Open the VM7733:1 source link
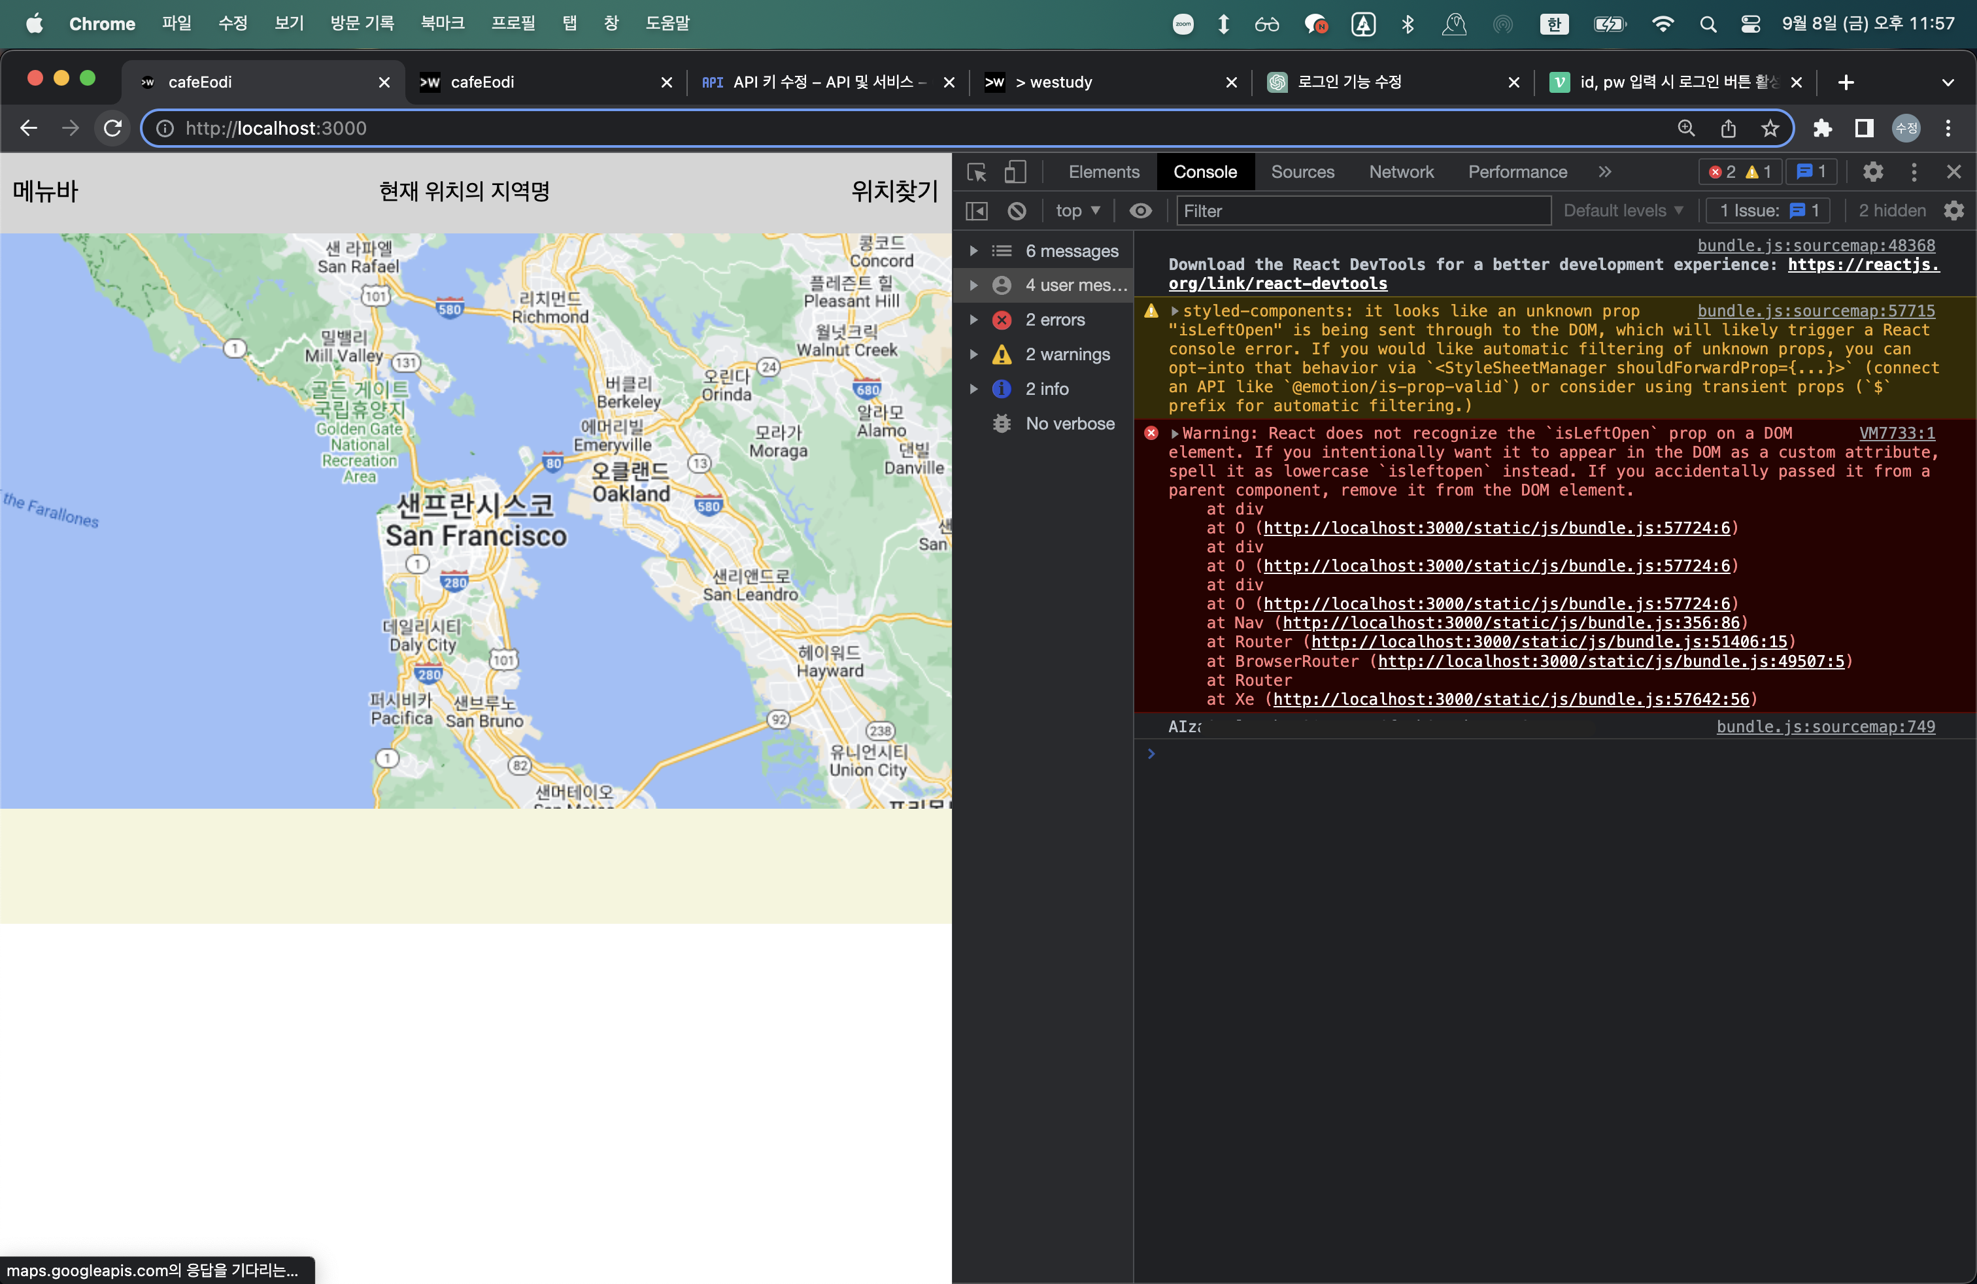Screen dimensions: 1977x1284 (1897, 433)
